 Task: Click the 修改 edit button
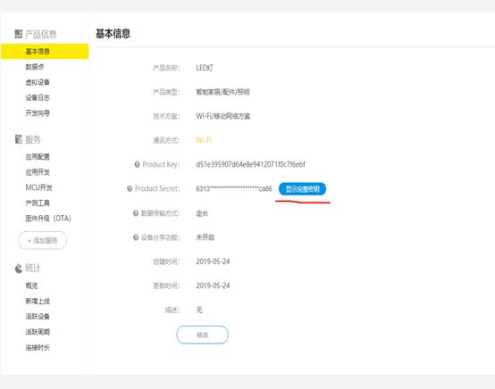pyautogui.click(x=202, y=335)
